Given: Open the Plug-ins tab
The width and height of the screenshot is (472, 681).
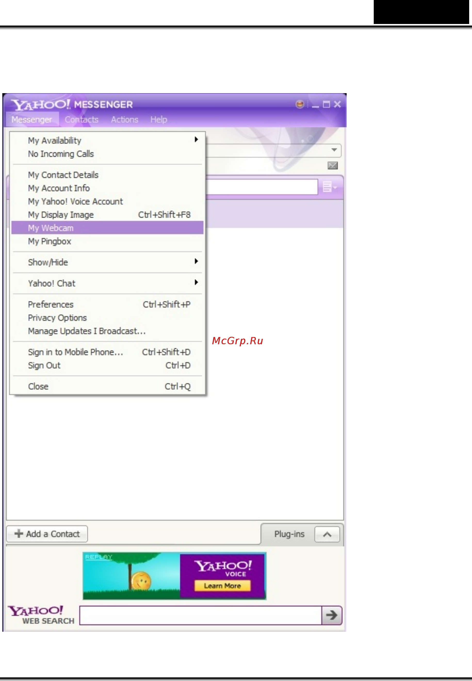Looking at the screenshot, I should tap(289, 534).
